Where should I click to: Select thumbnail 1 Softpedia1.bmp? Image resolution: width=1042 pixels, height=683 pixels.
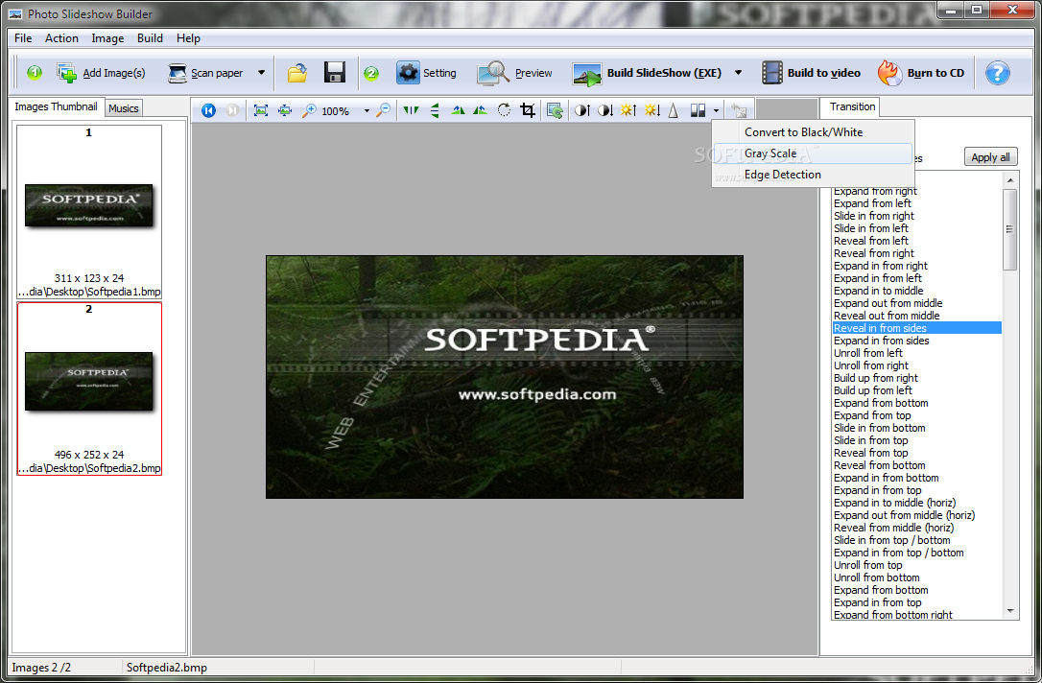[x=89, y=212]
